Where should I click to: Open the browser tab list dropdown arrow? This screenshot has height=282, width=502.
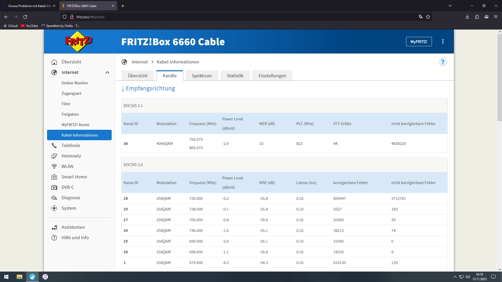450,6
